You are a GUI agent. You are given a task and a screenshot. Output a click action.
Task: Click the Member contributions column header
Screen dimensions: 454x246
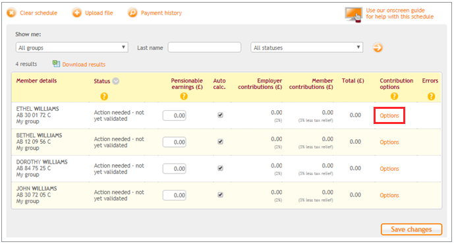click(311, 84)
